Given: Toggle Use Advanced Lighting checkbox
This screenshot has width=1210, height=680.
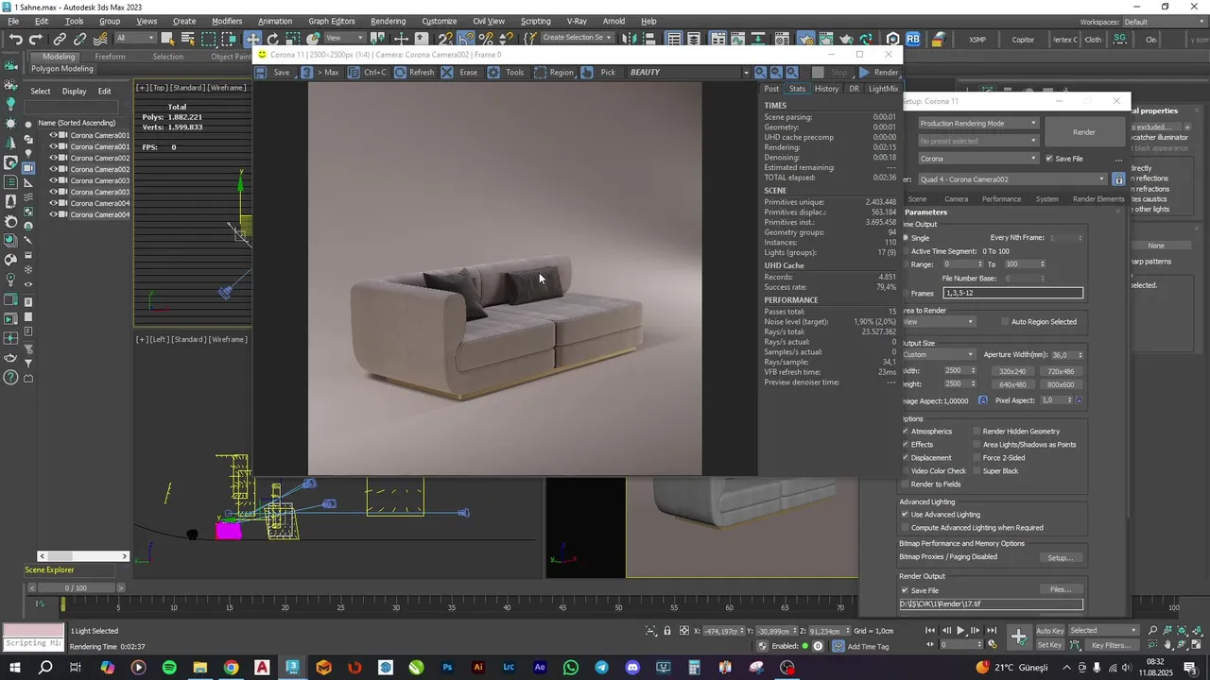Looking at the screenshot, I should click(906, 515).
